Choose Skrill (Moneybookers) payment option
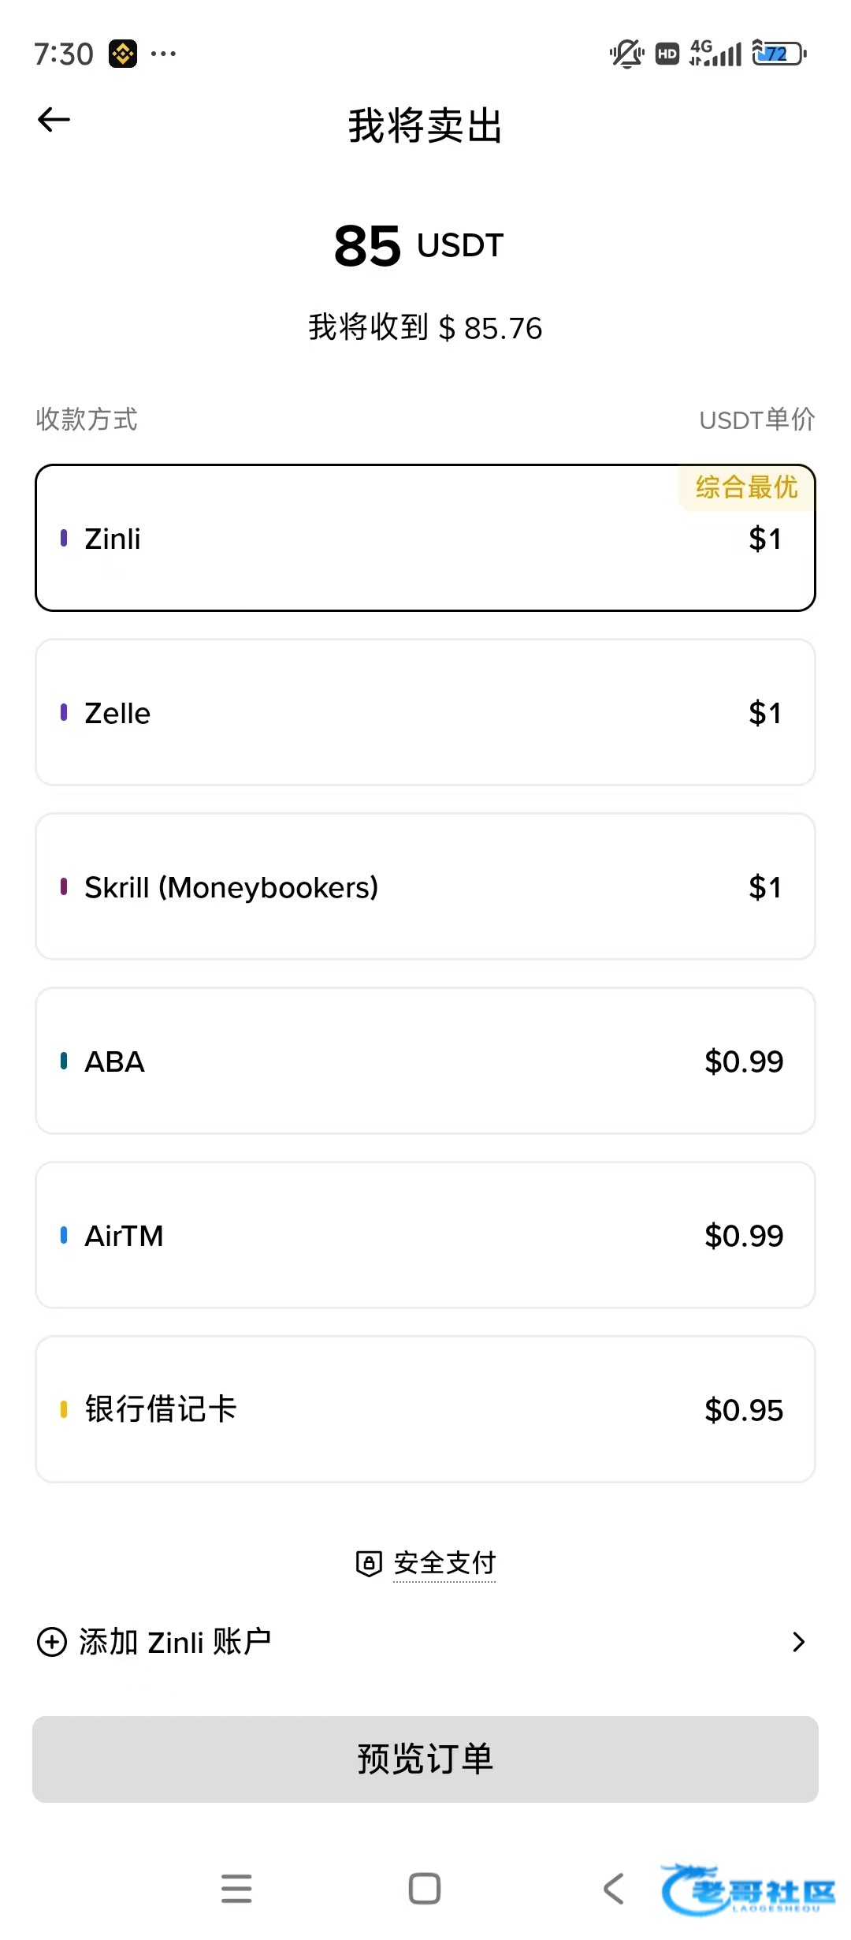This screenshot has width=851, height=1940. 425,887
